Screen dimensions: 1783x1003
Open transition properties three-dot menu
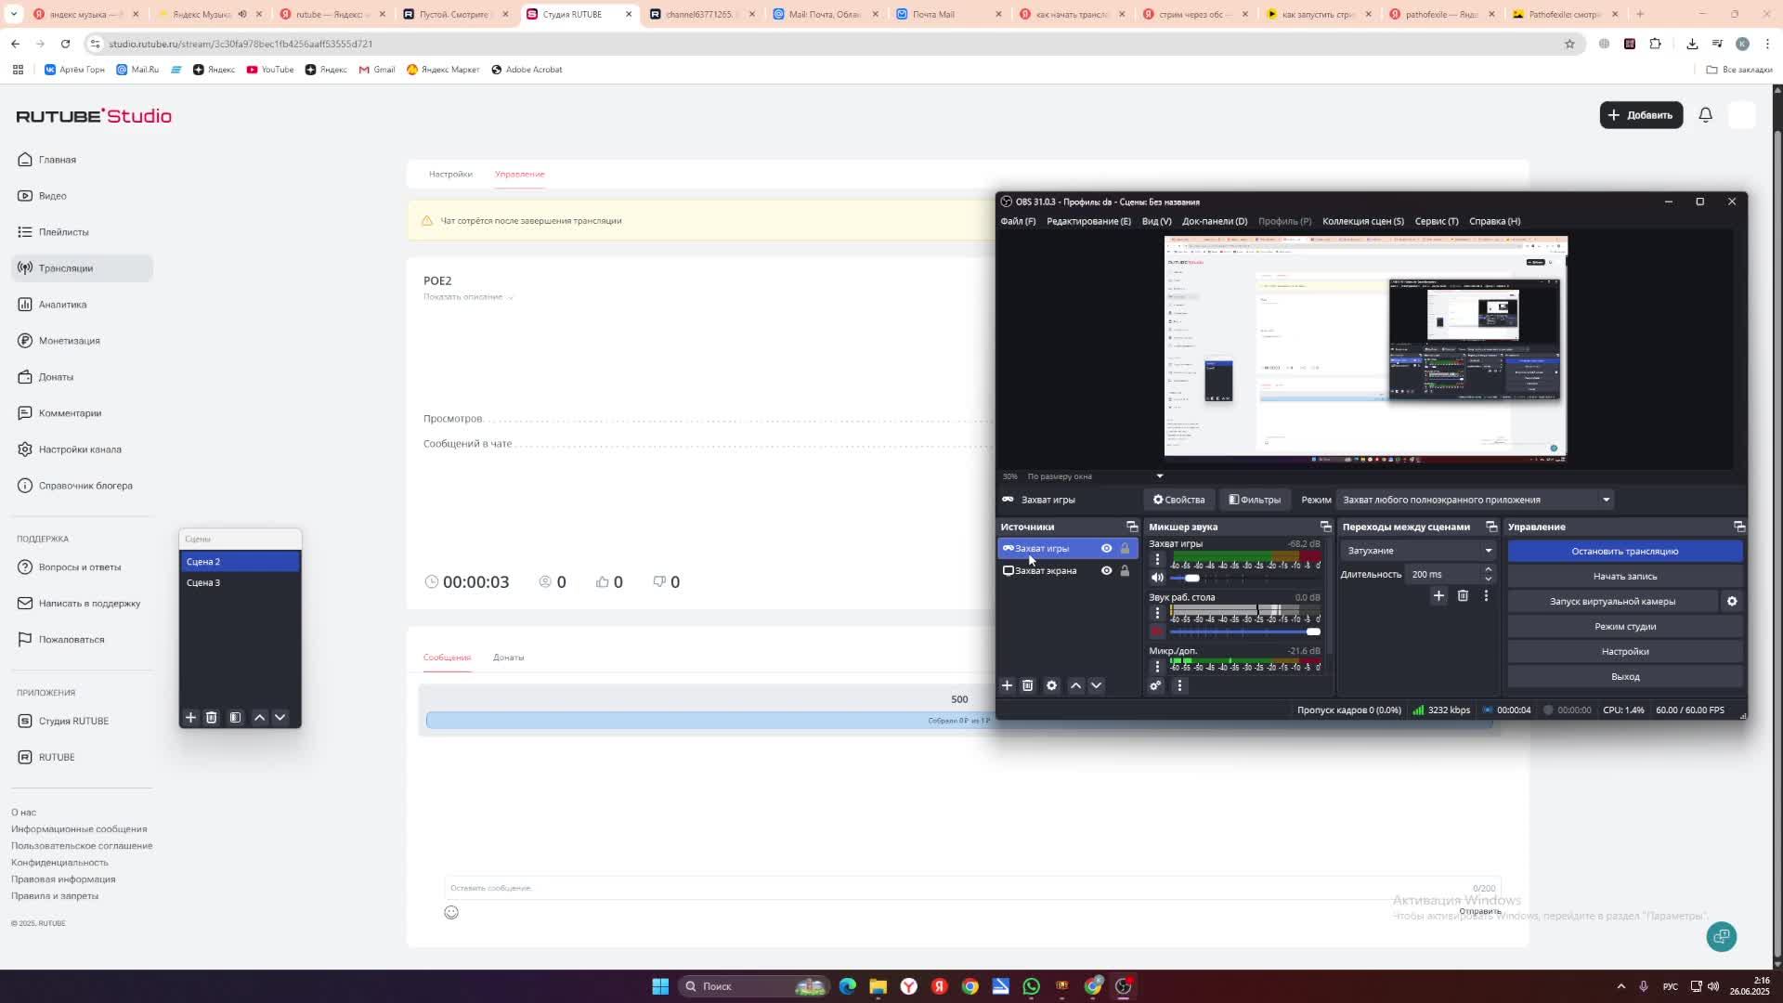pos(1486,595)
